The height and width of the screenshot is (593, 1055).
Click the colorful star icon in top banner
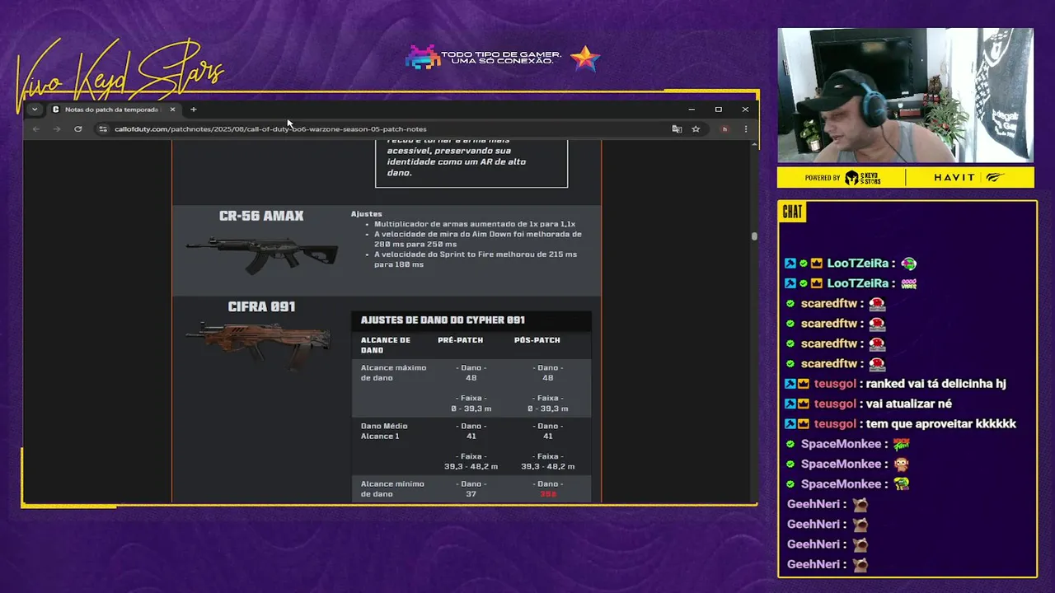(x=585, y=58)
